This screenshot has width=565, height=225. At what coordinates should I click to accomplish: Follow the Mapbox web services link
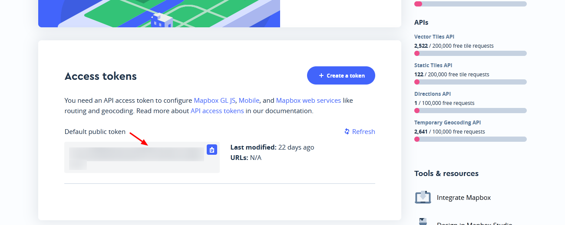308,100
